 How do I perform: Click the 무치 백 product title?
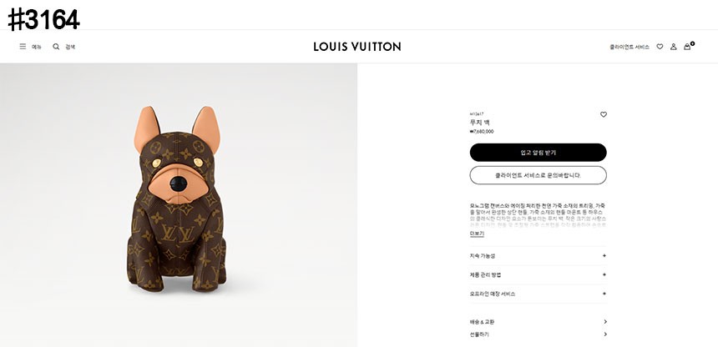pyautogui.click(x=480, y=123)
